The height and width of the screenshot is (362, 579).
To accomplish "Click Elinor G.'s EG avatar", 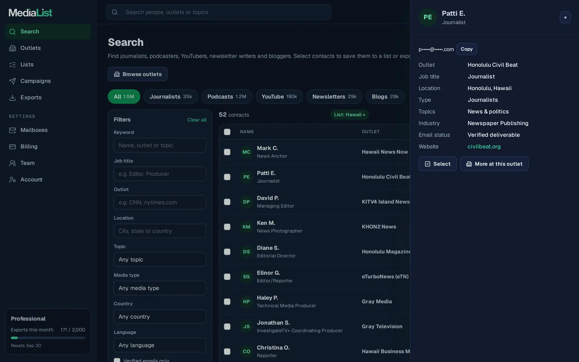I will tap(246, 277).
